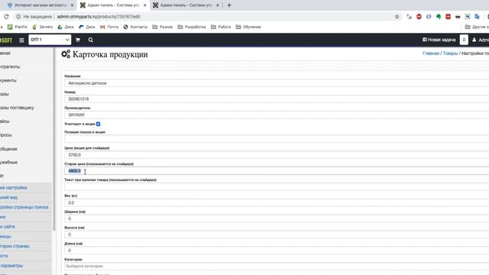Click the Ширина (см) input field
The height and width of the screenshot is (275, 489).
click(277, 218)
